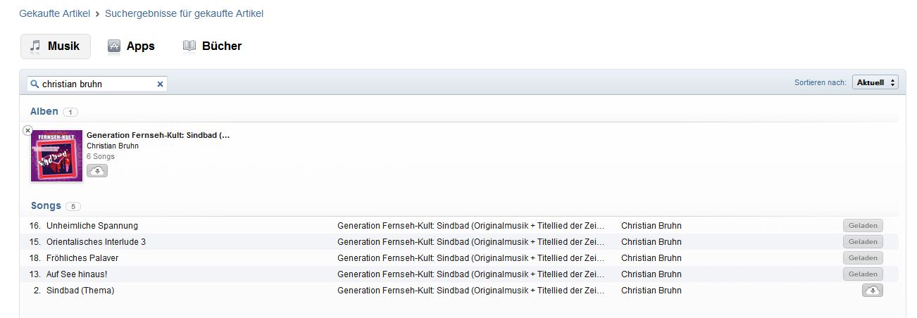The image size is (917, 318).
Task: Click the Geladen button for Unheimliche Spannung
Action: [x=863, y=225]
